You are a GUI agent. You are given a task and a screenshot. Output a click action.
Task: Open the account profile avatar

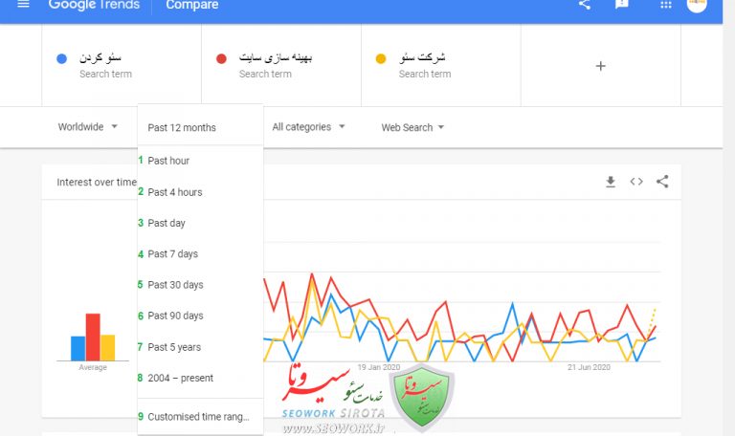[697, 5]
